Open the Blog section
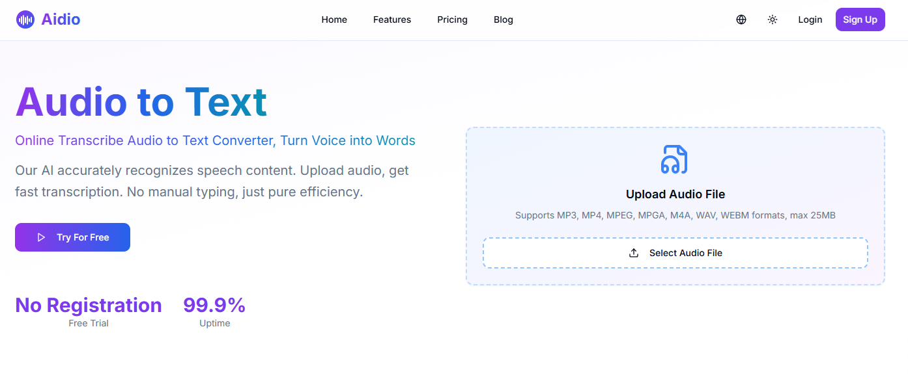Viewport: 908px width, 379px height. [x=503, y=20]
